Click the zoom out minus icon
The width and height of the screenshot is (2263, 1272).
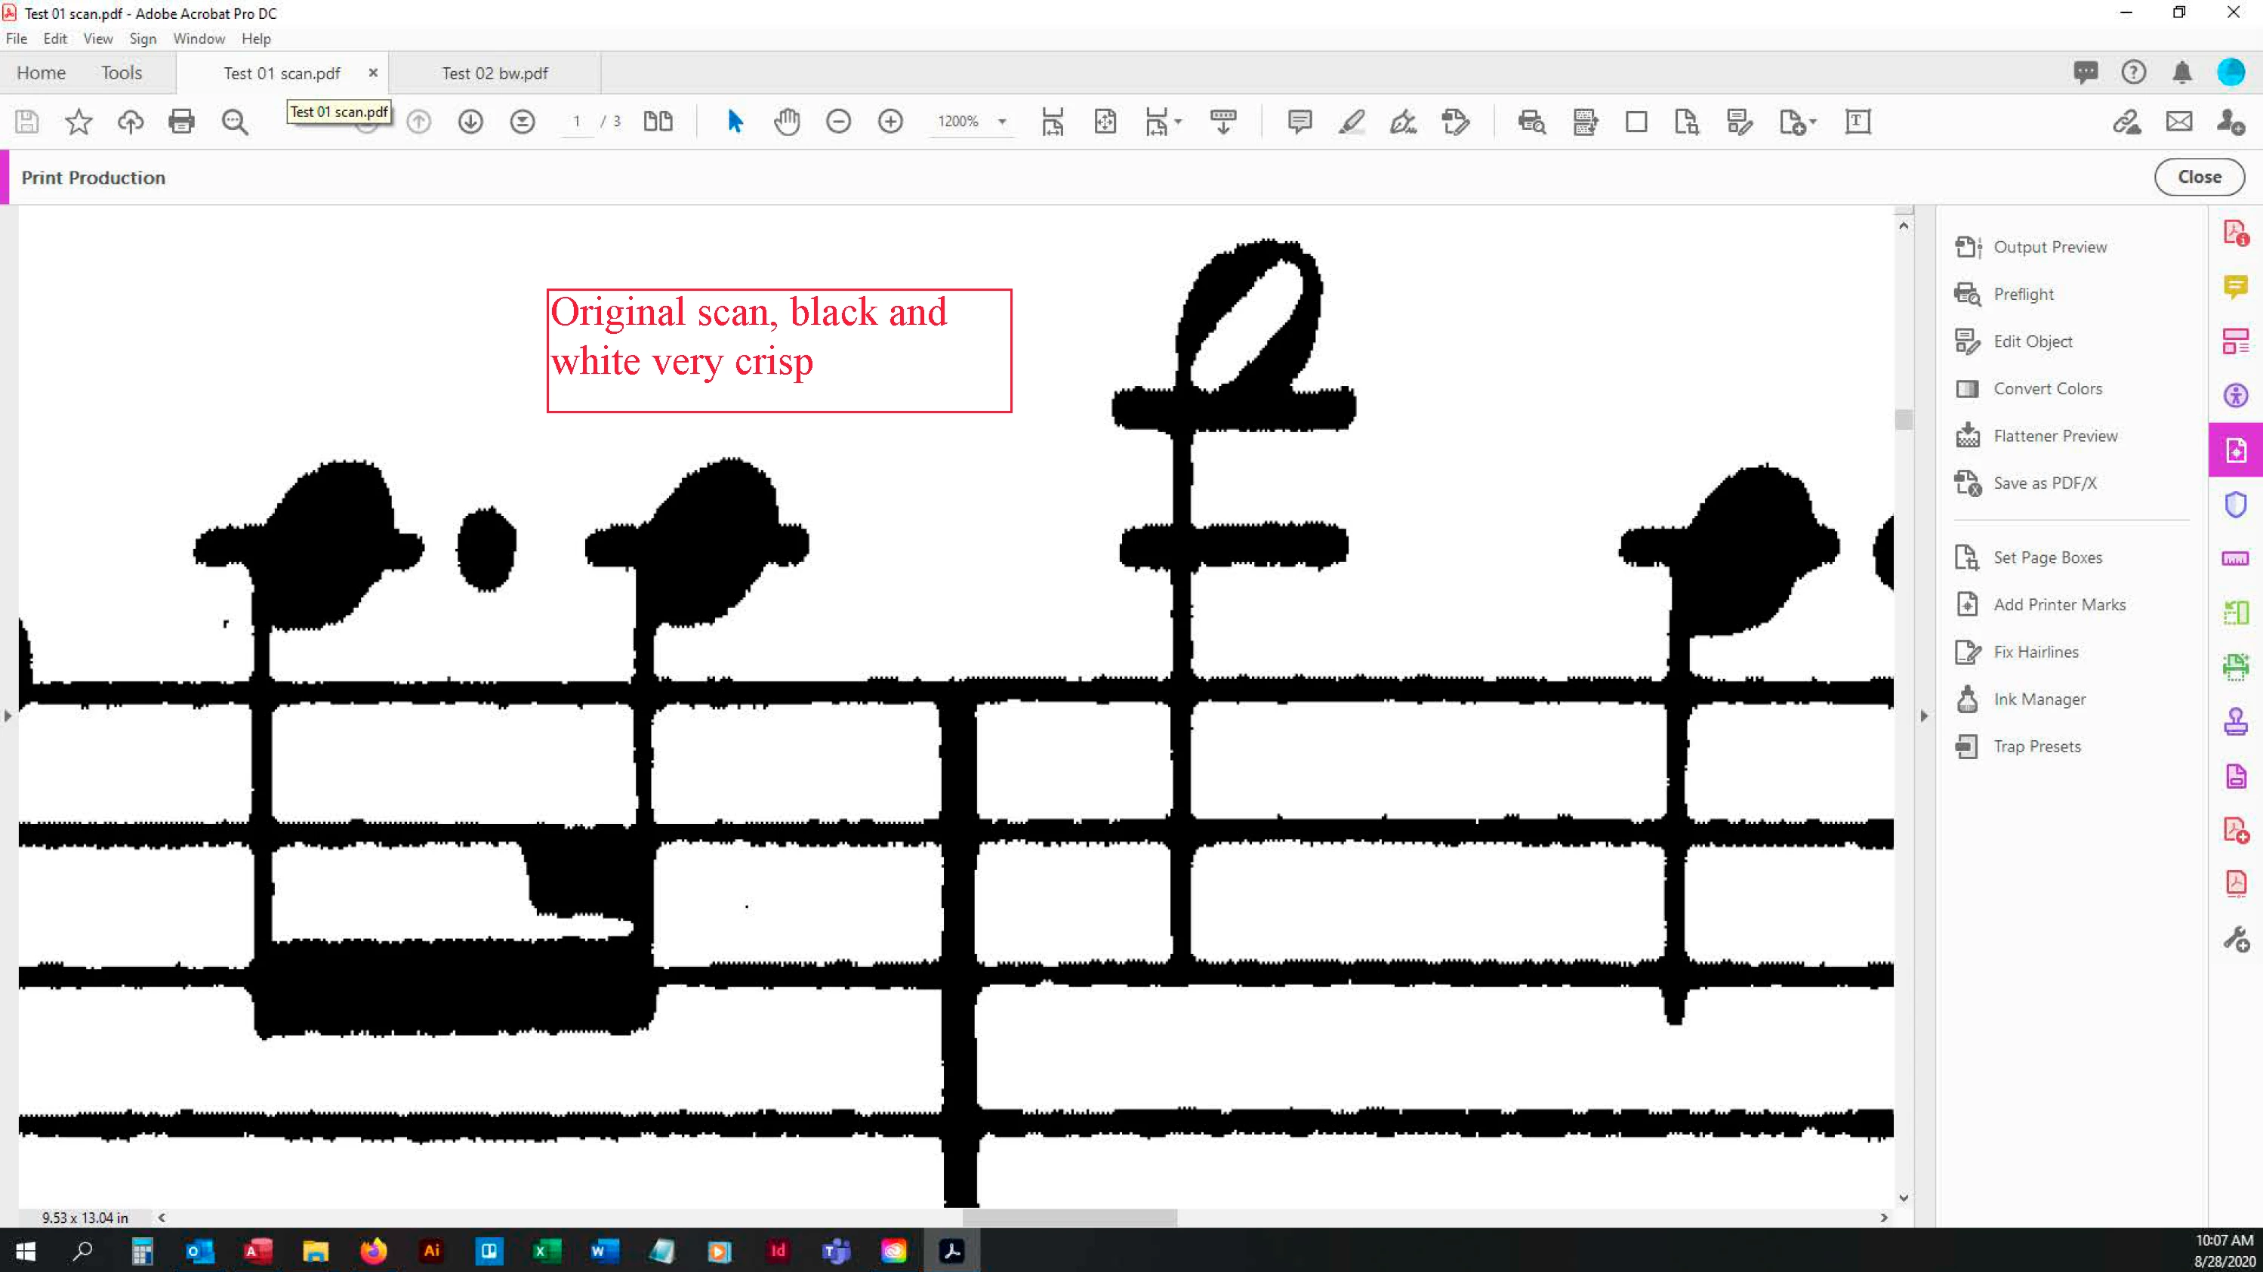(x=838, y=122)
